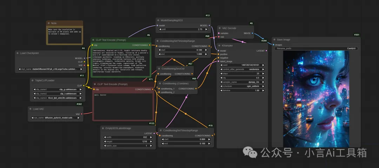
Task: Open the ckpt_name checkpoint selector
Action: (x=51, y=69)
